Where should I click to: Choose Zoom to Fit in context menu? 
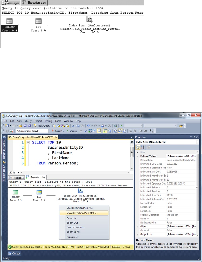tap(84, 232)
